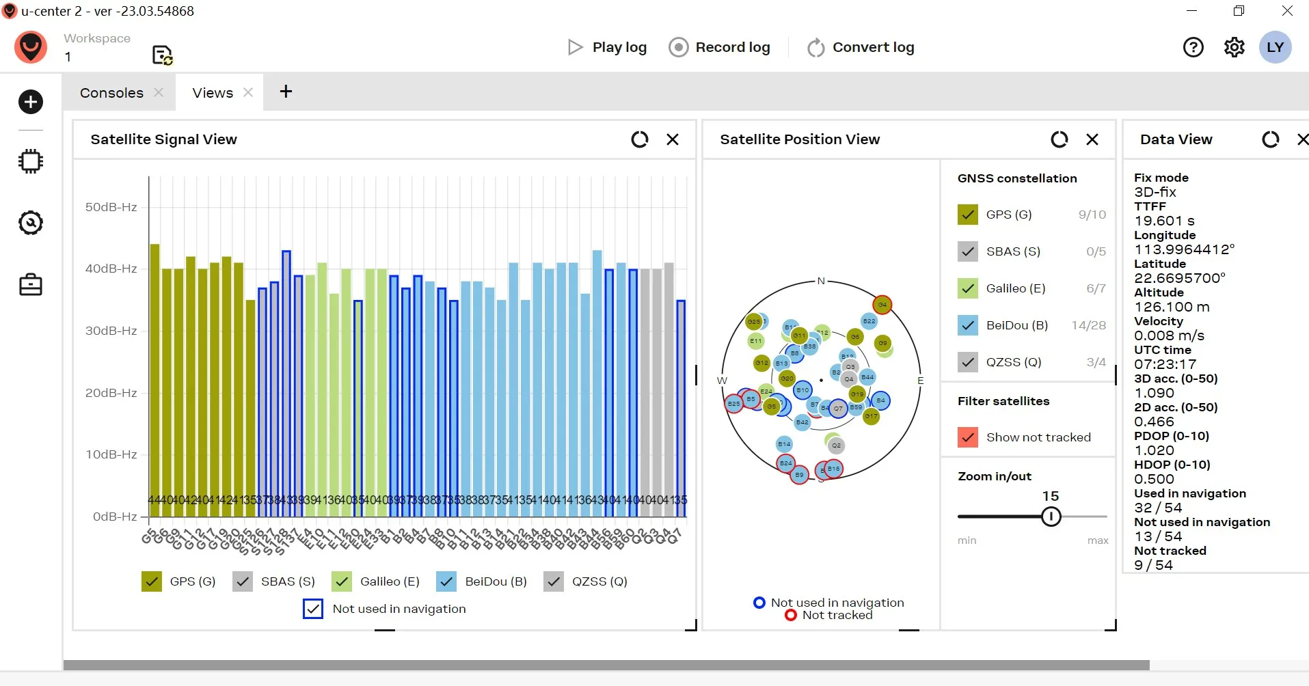The height and width of the screenshot is (686, 1309).
Task: Close the Satellite Signal View panel
Action: 673,139
